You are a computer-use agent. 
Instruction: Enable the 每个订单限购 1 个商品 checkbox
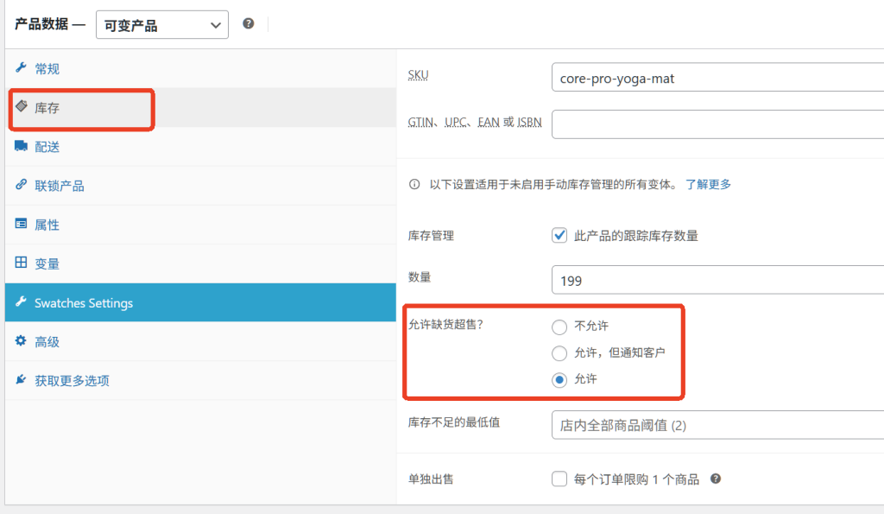click(x=559, y=479)
